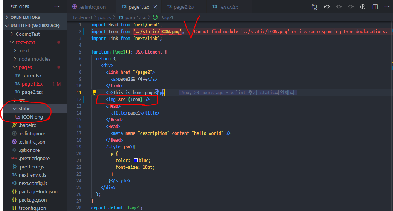Image resolution: width=393 pixels, height=211 pixels.
Task: Click the git blame annotation 'You, 20 hours ago'
Action: pyautogui.click(x=238, y=92)
